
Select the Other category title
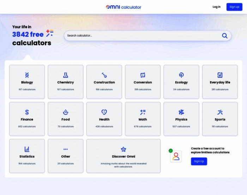[x=66, y=156]
